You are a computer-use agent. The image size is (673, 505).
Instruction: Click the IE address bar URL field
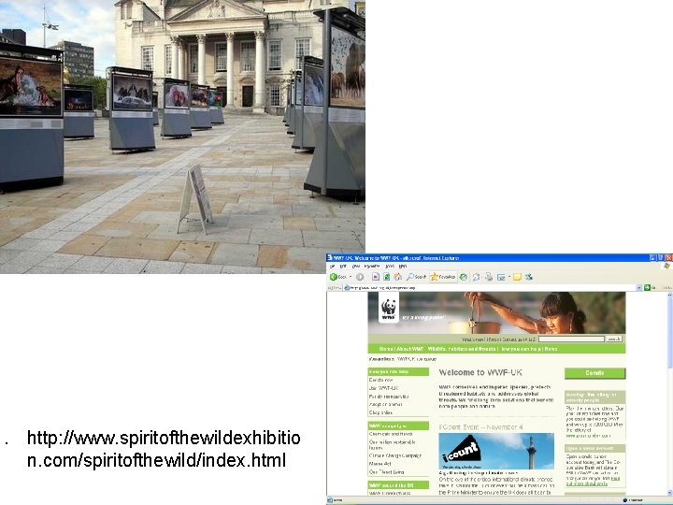489,288
